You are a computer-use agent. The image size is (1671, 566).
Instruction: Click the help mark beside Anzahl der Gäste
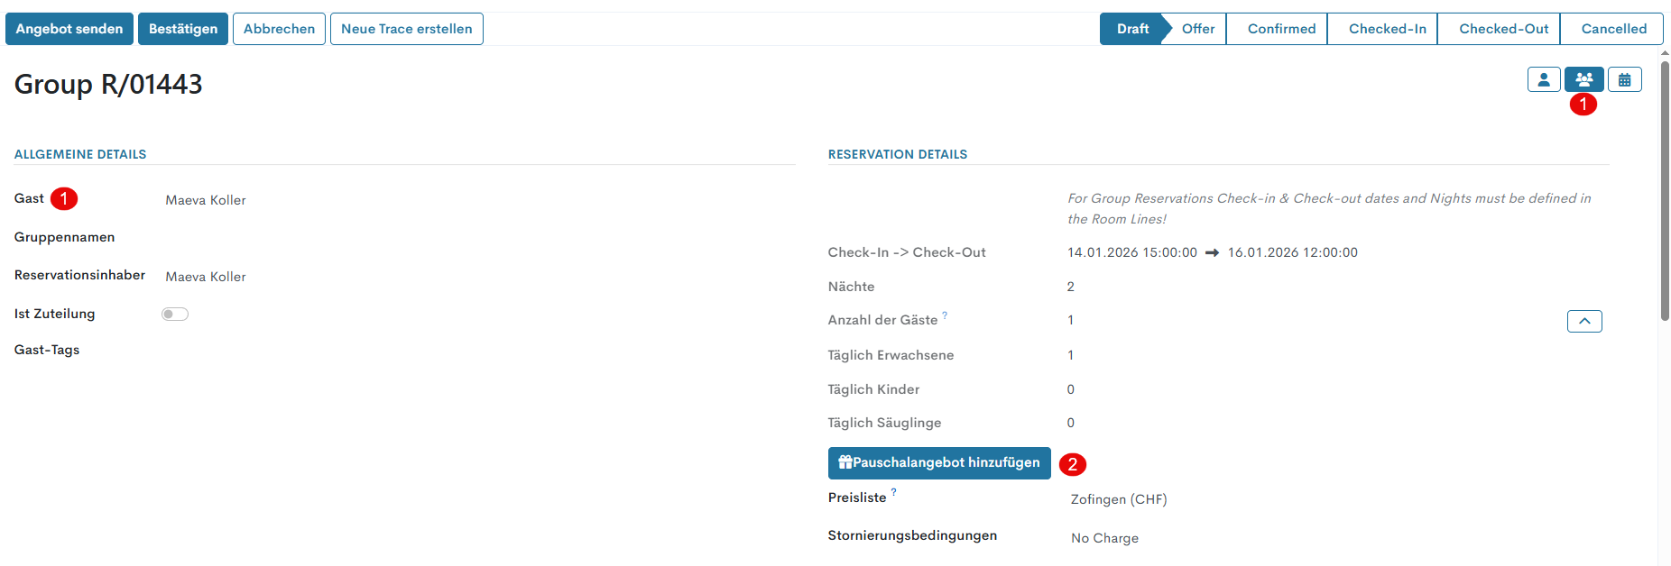945,315
